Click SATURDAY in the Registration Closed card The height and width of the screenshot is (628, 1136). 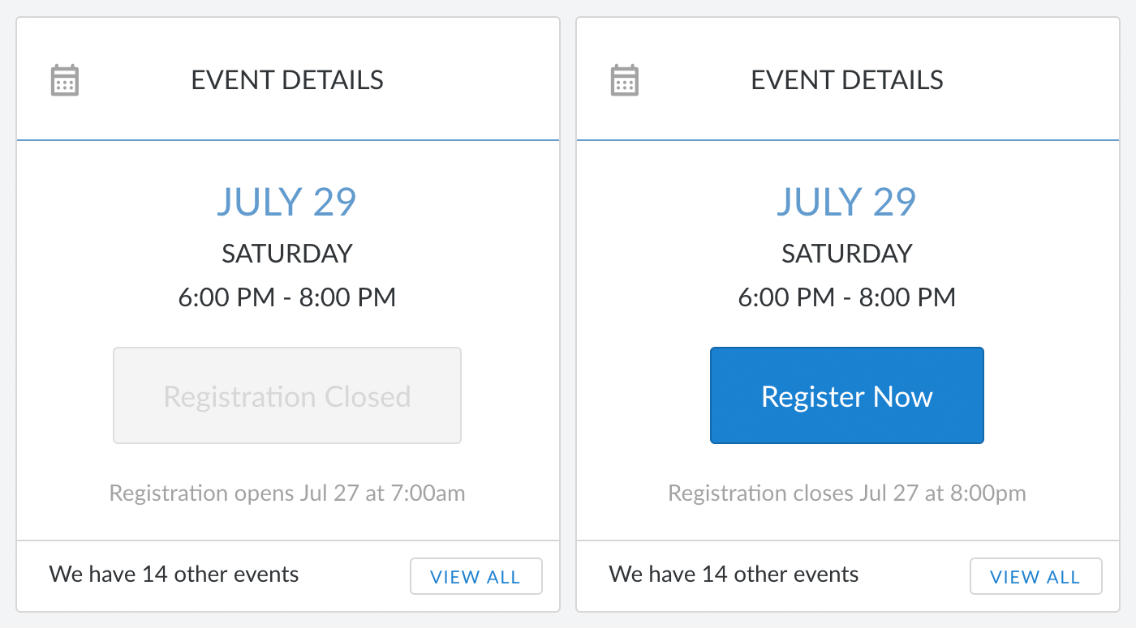(x=287, y=254)
